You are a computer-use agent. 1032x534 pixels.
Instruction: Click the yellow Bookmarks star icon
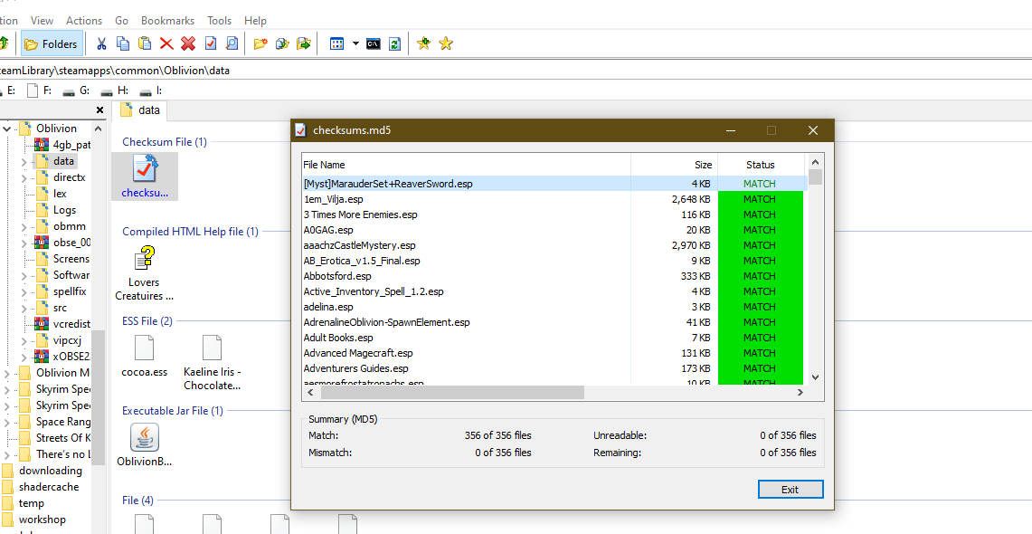coord(446,44)
